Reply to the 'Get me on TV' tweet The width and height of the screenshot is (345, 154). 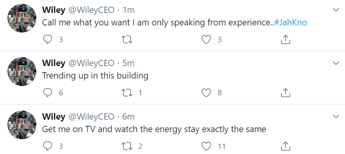pos(47,146)
